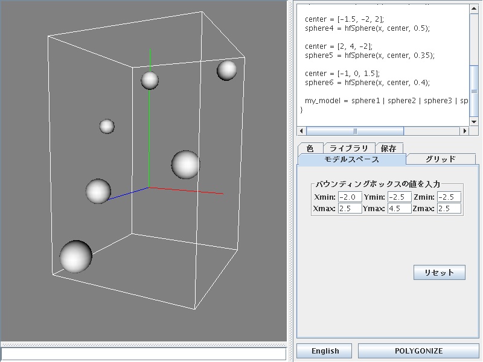Switch to the ライブラリ tab
This screenshot has height=362, width=483.
[x=349, y=148]
